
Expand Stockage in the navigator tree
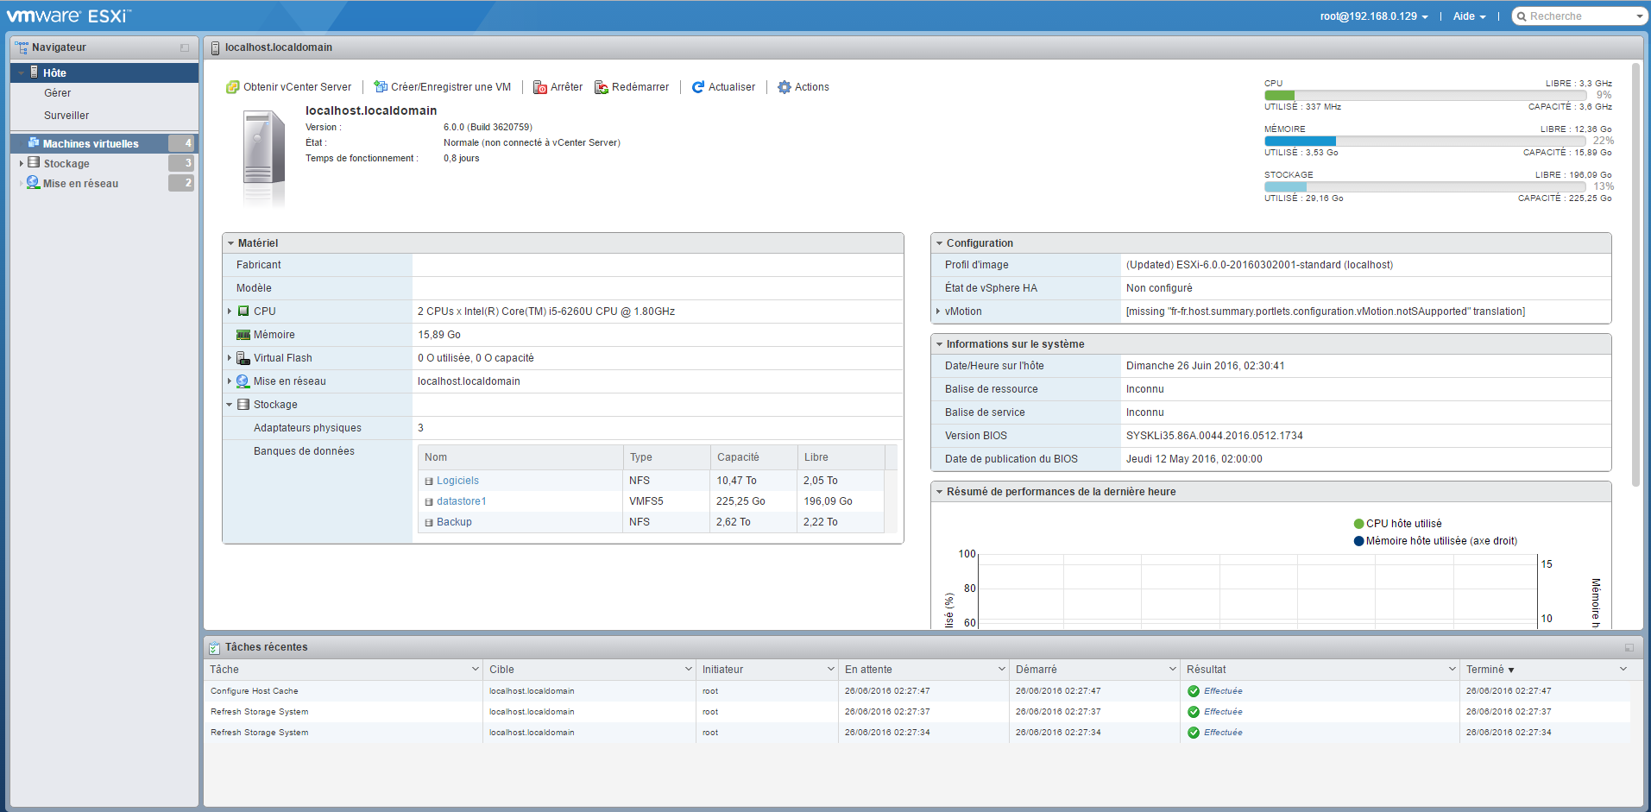(22, 163)
